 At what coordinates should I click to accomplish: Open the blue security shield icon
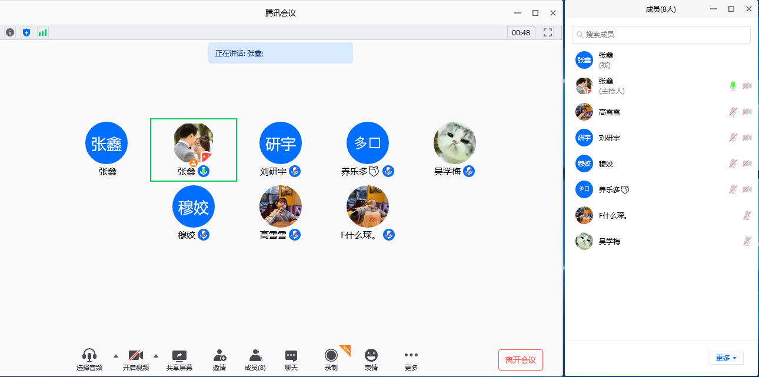point(26,32)
